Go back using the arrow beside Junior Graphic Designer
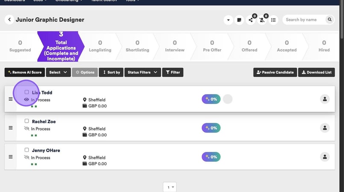The height and width of the screenshot is (192, 344). [x=9, y=20]
